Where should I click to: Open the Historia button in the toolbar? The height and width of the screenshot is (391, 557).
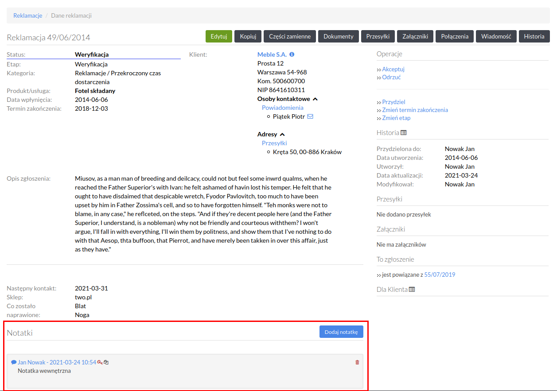tap(534, 36)
